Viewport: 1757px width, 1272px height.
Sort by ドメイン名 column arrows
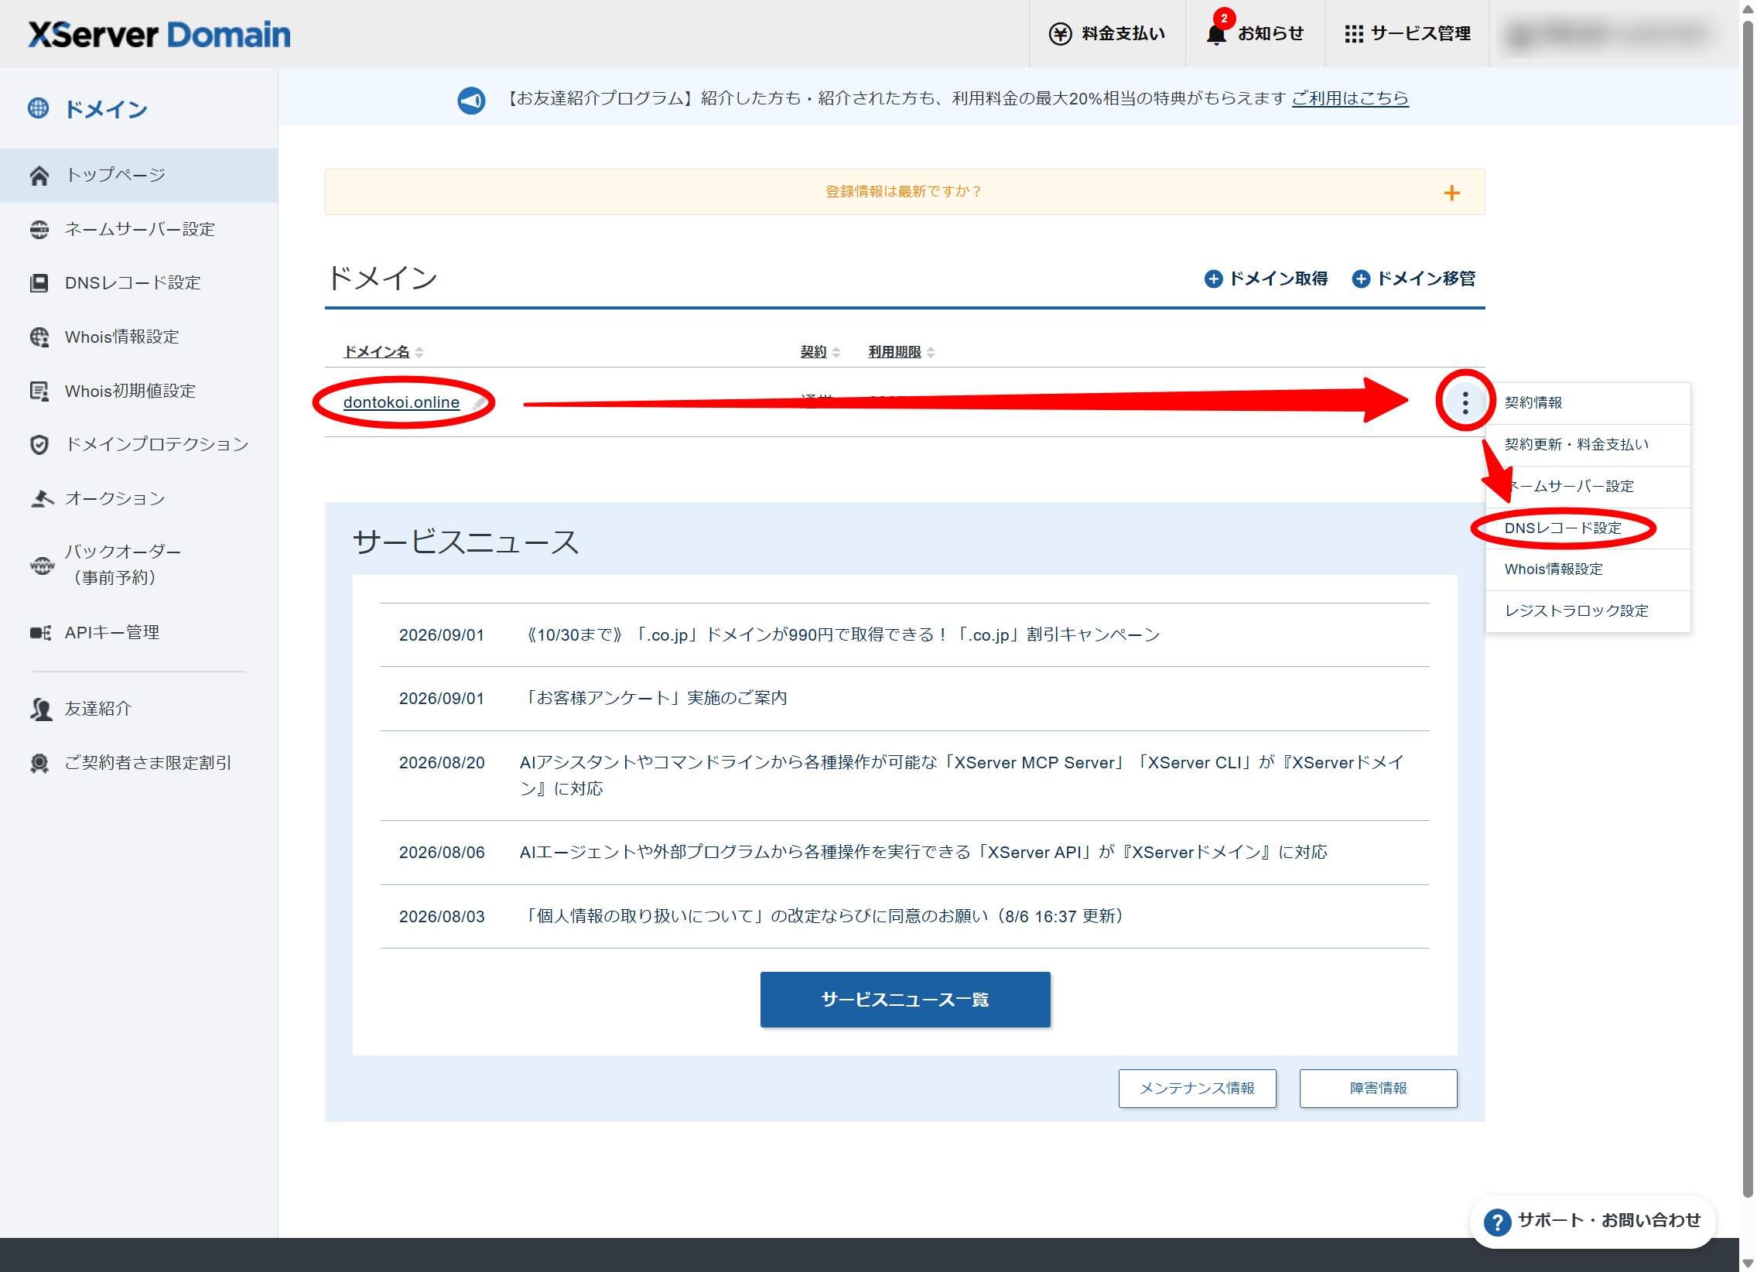419,353
